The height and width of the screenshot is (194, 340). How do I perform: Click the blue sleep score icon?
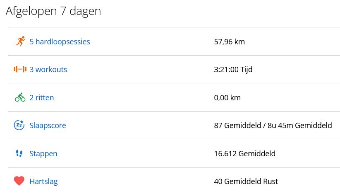pyautogui.click(x=19, y=125)
